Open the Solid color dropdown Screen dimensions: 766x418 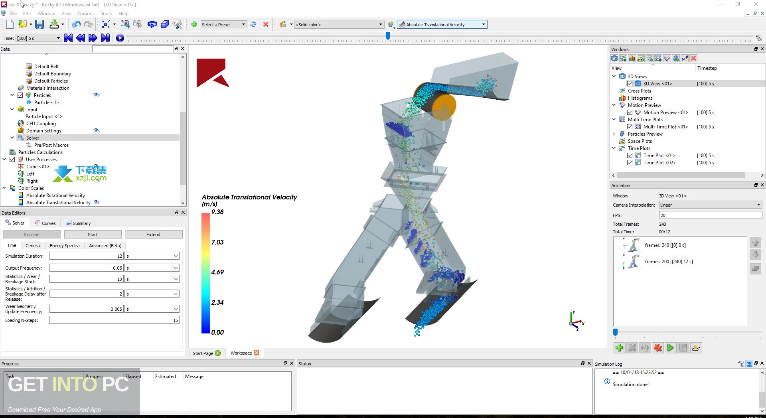[x=339, y=24]
